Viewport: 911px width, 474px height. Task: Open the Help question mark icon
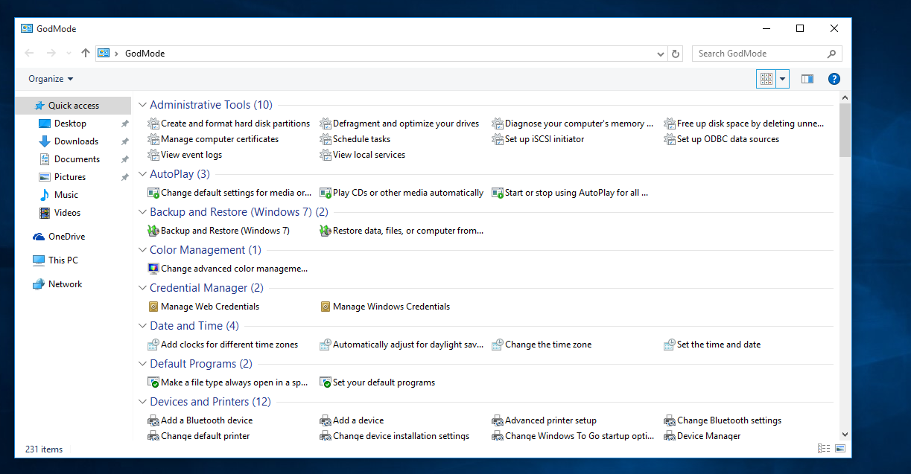834,79
